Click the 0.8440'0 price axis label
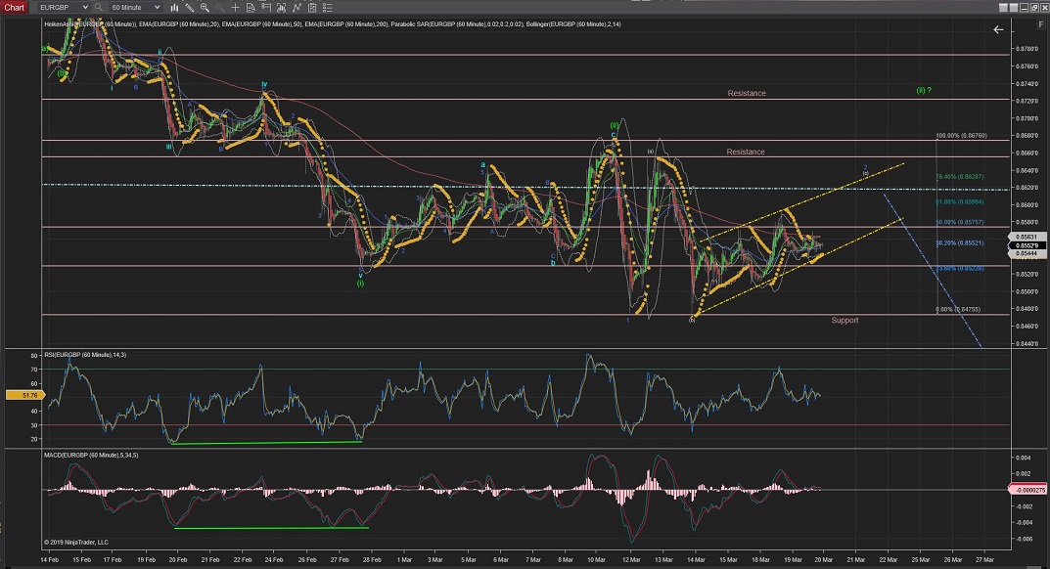 1027,344
